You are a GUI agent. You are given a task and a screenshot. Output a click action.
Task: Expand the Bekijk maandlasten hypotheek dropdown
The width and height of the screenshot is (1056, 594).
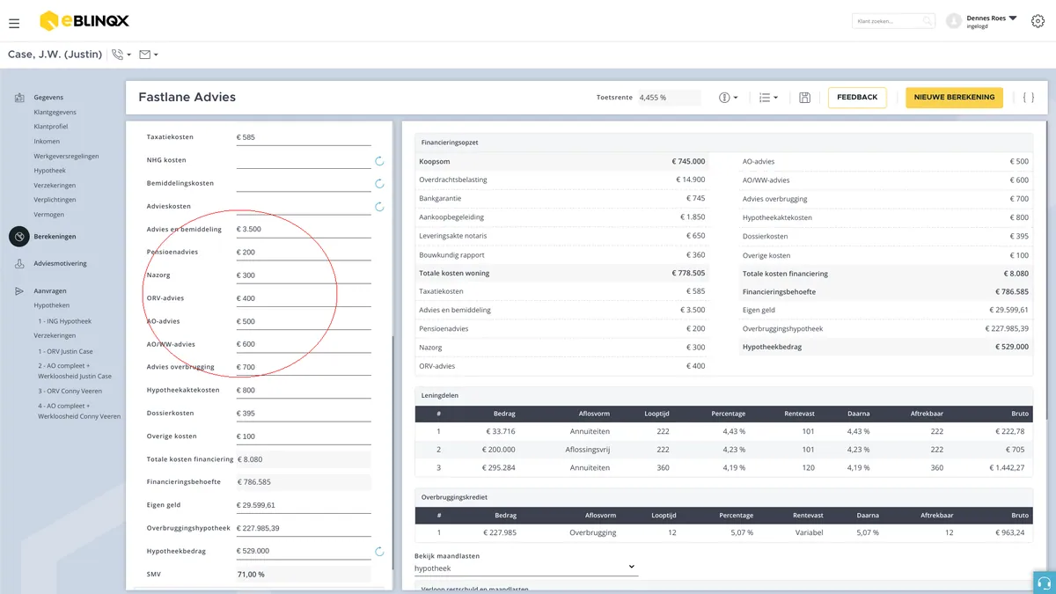(x=525, y=568)
